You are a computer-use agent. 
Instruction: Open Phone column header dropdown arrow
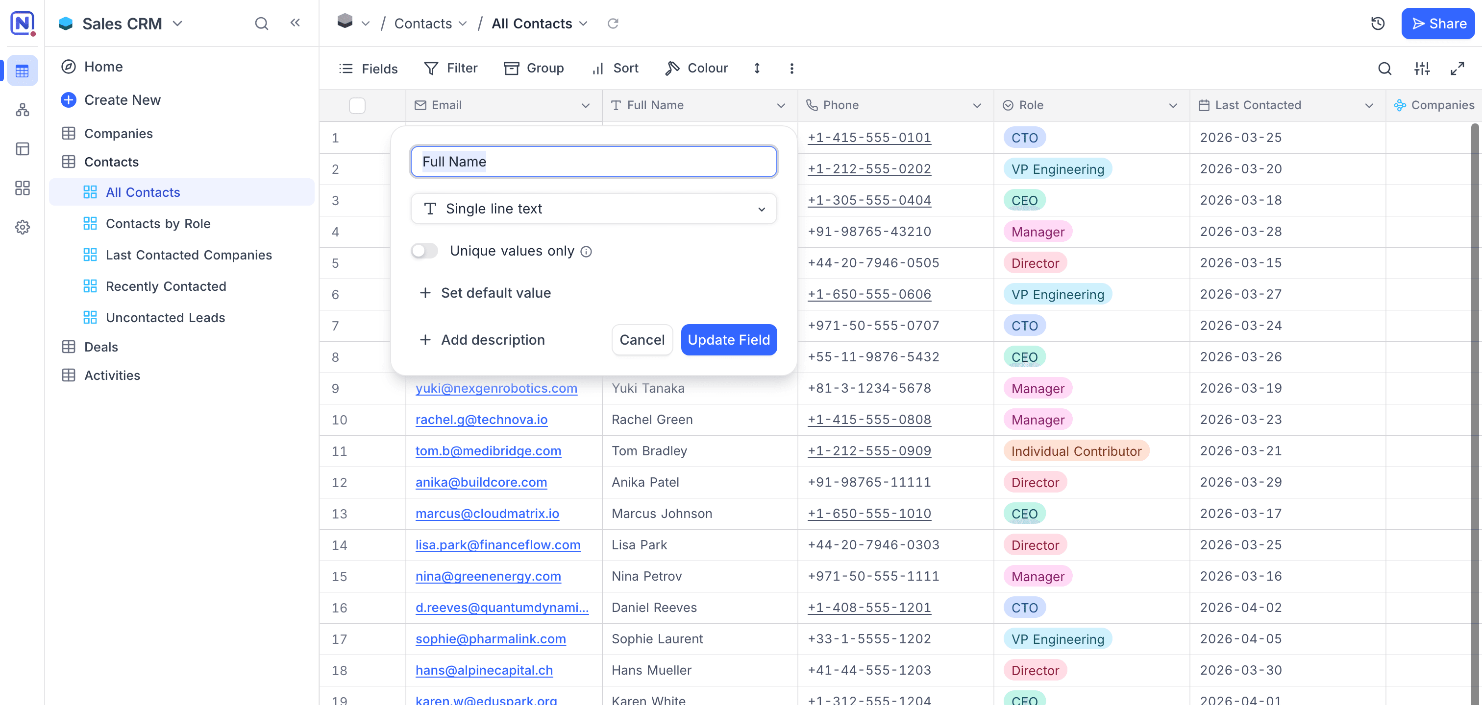[977, 105]
